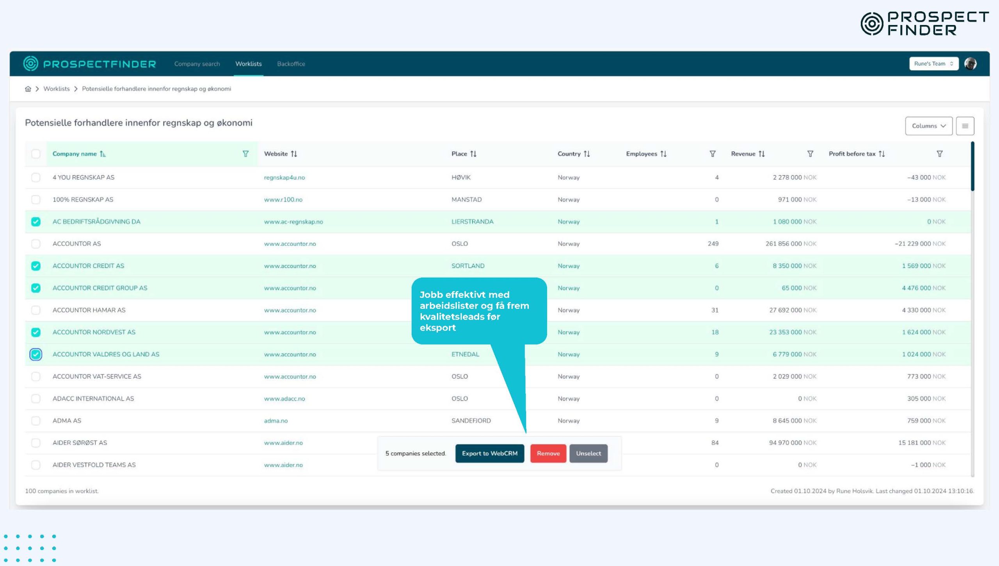Sort table by Place column
The width and height of the screenshot is (999, 566).
473,154
